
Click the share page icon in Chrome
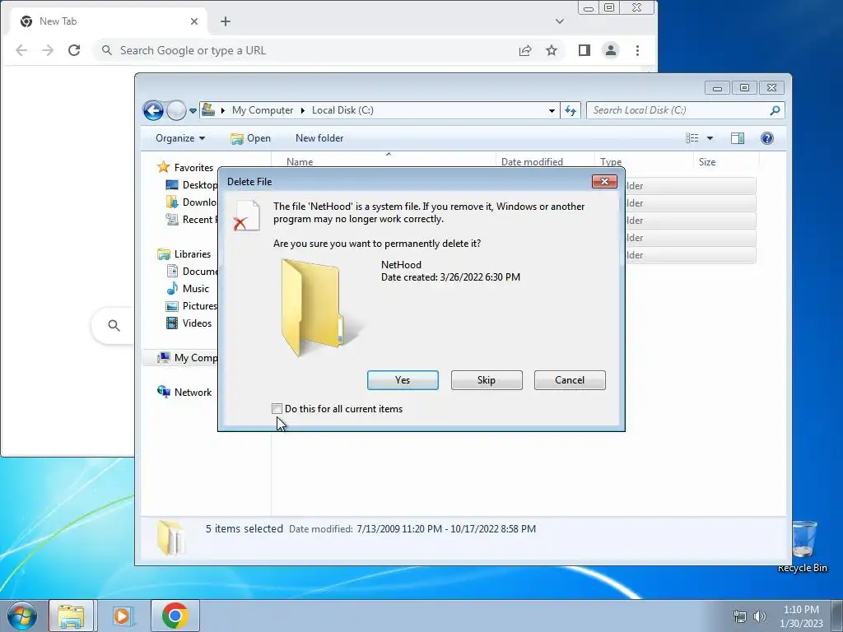(525, 50)
